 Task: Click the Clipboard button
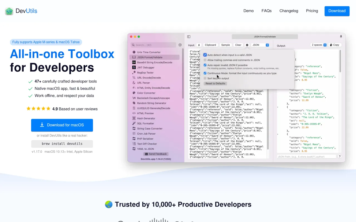pyautogui.click(x=210, y=45)
